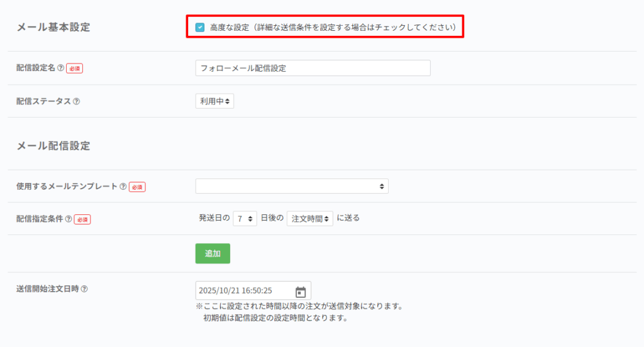Show help for 配信指定条件
The image size is (644, 347).
[x=69, y=219]
